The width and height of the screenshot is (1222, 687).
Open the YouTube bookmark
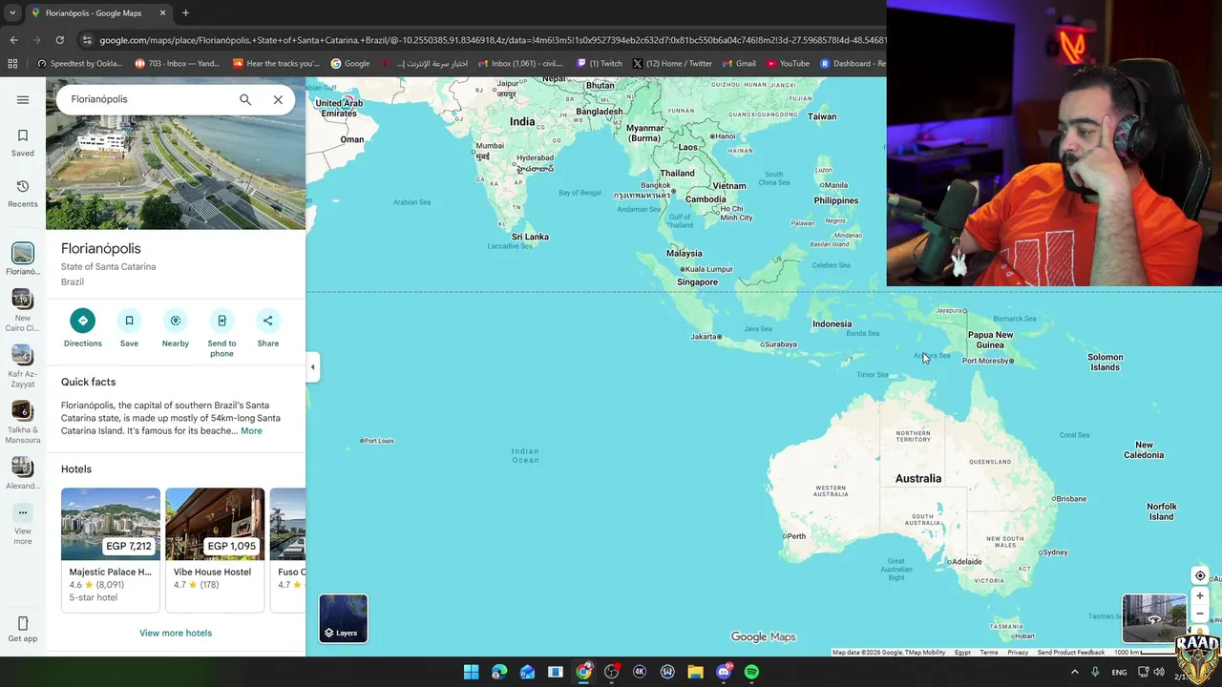tap(788, 64)
